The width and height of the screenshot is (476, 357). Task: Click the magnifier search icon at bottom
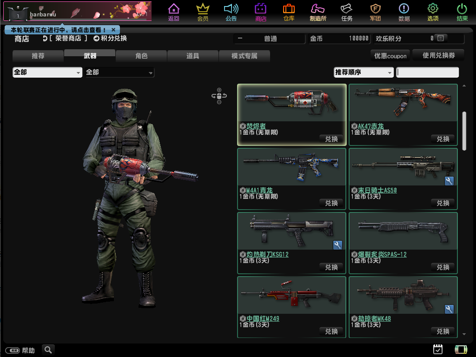click(x=48, y=350)
